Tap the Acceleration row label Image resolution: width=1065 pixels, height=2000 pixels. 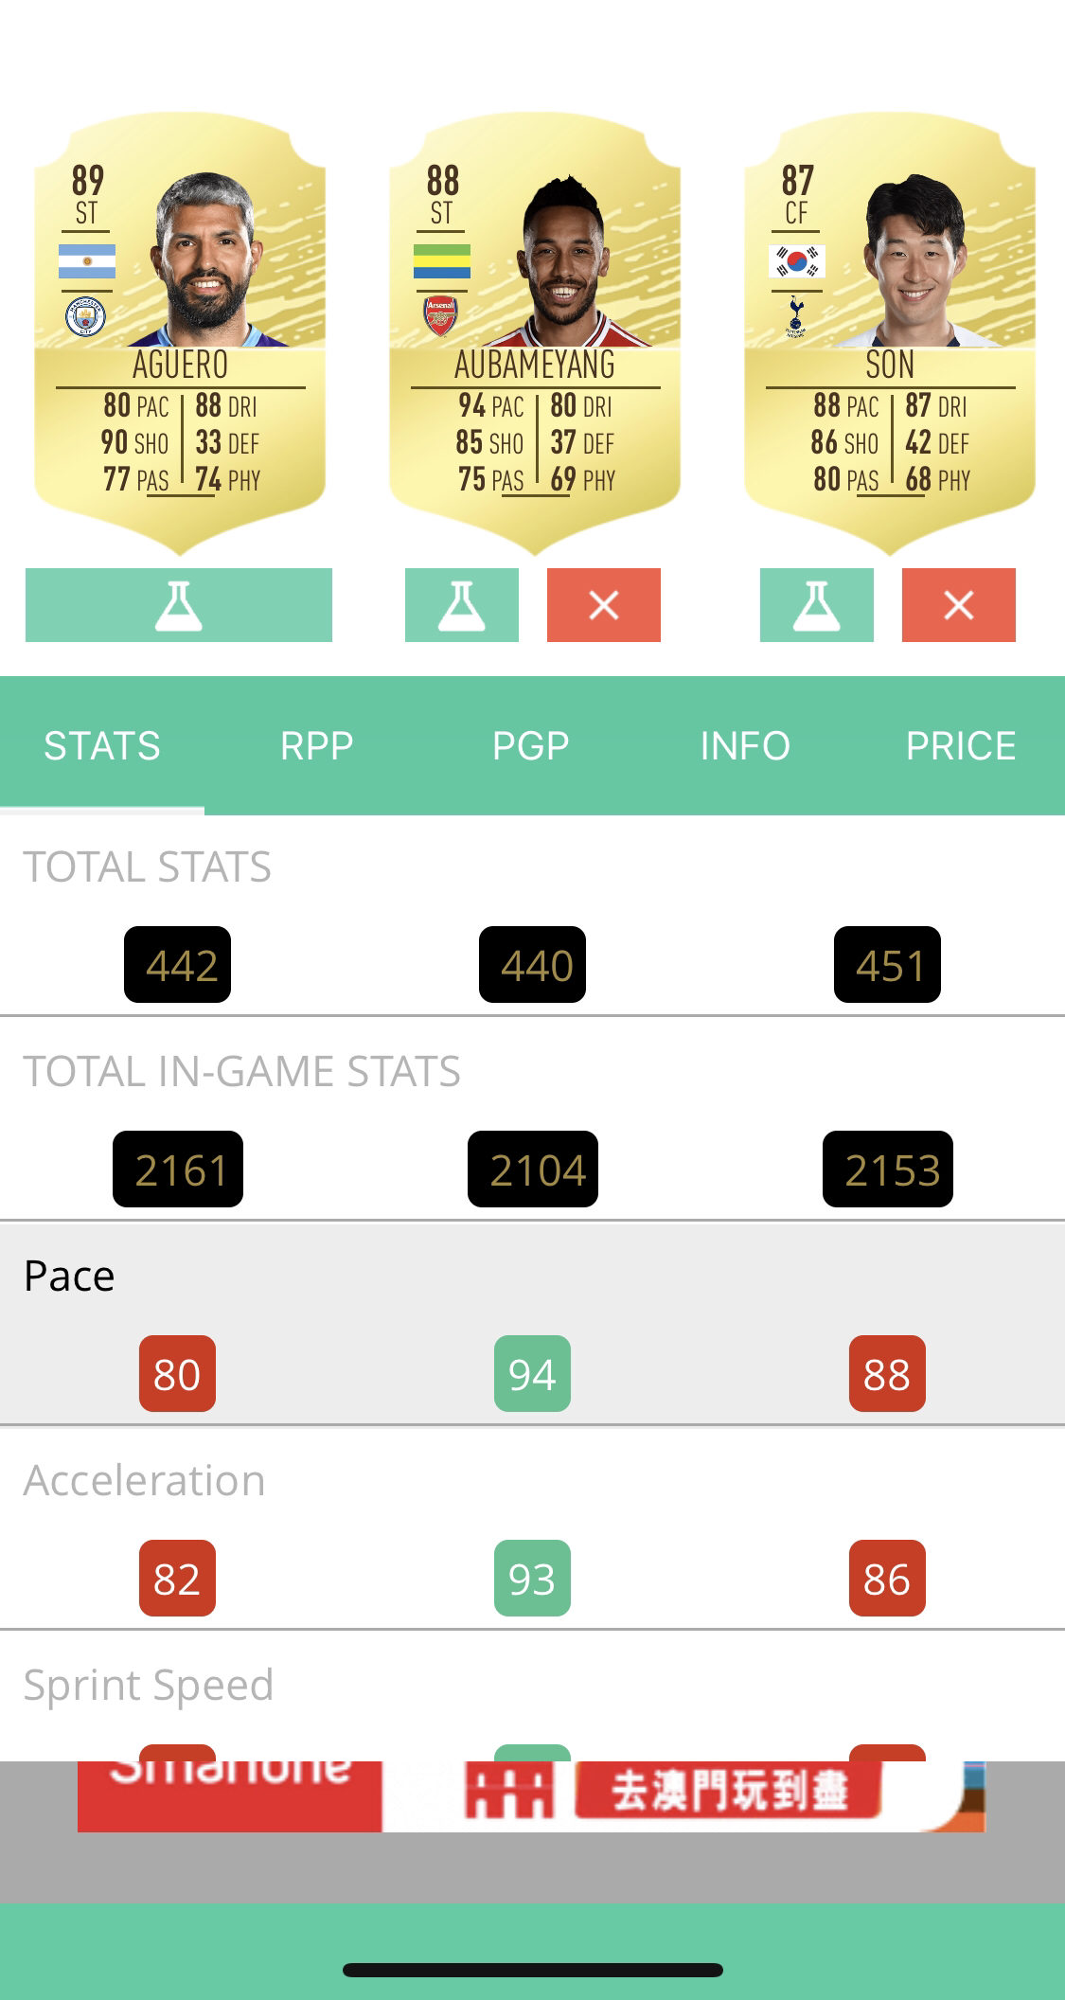coord(145,1480)
